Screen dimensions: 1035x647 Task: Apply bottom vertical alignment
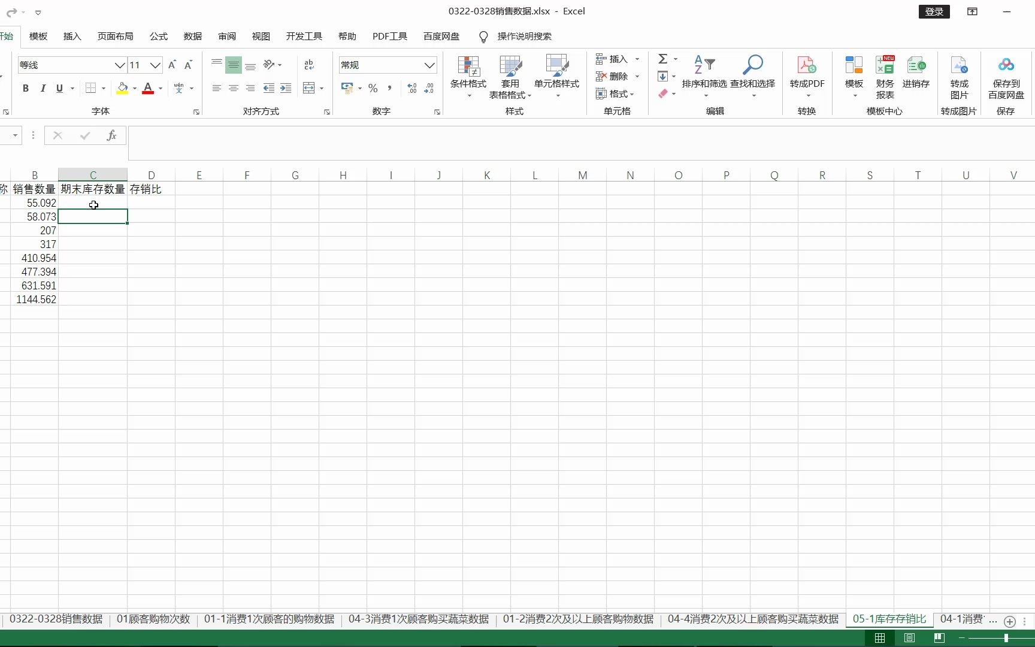250,65
